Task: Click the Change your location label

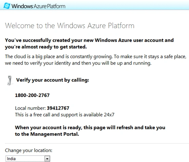Action: click(29, 150)
